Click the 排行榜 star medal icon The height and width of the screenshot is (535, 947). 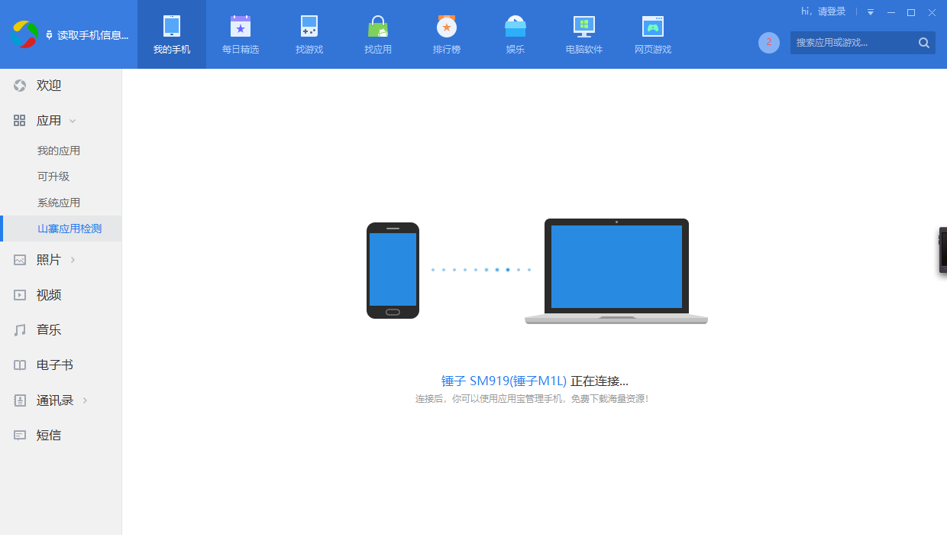click(447, 26)
